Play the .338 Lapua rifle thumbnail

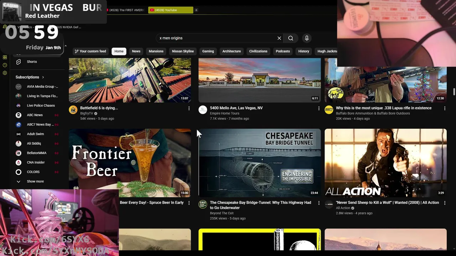point(385,85)
